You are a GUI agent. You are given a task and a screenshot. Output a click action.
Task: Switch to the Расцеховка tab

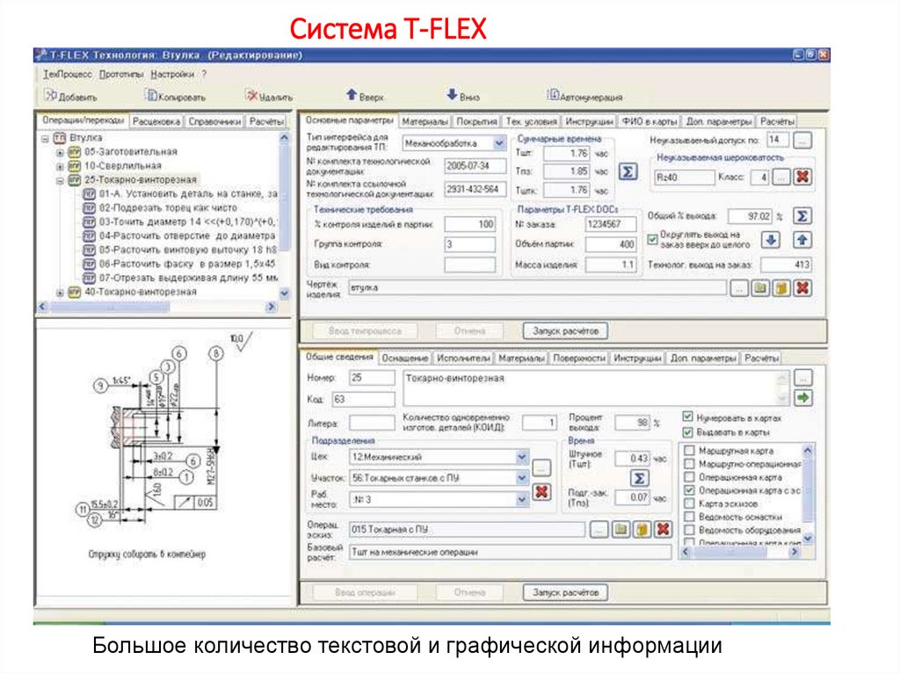[156, 121]
